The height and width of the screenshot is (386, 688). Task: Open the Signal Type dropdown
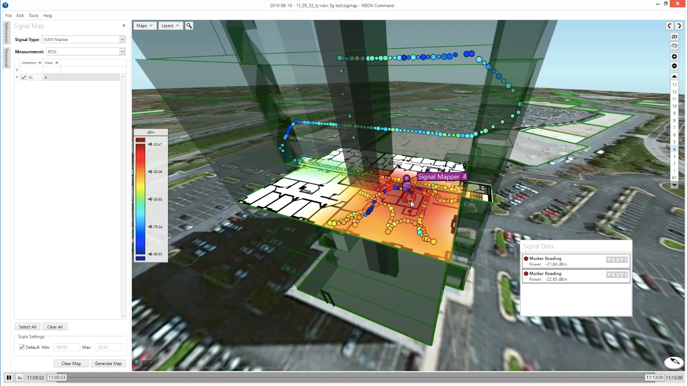click(x=122, y=40)
